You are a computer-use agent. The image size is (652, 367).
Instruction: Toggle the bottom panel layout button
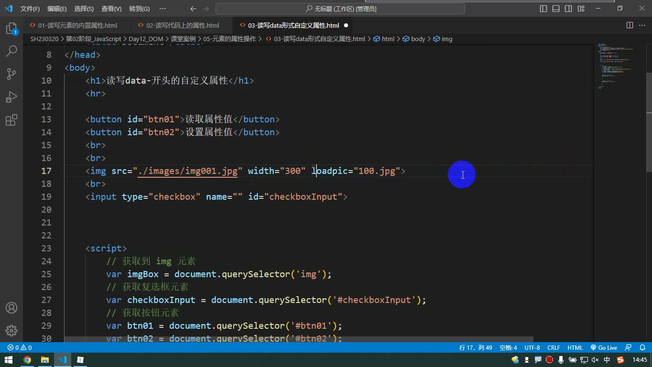coord(556,9)
